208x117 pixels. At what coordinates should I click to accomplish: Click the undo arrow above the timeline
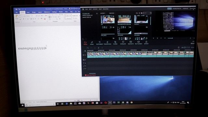click(x=88, y=48)
